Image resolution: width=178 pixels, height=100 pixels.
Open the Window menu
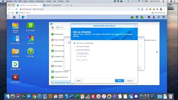pyautogui.click(x=61, y=1)
